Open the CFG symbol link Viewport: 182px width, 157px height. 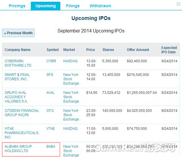(x=50, y=111)
